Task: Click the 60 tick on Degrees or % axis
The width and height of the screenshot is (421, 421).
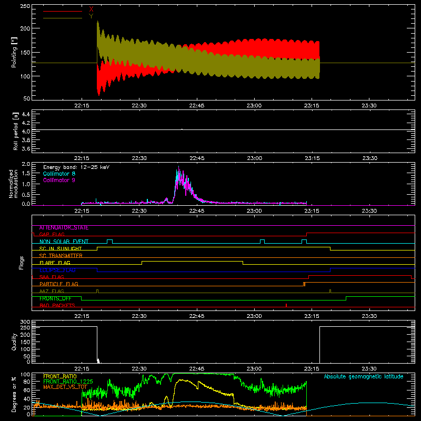Action: click(x=27, y=390)
